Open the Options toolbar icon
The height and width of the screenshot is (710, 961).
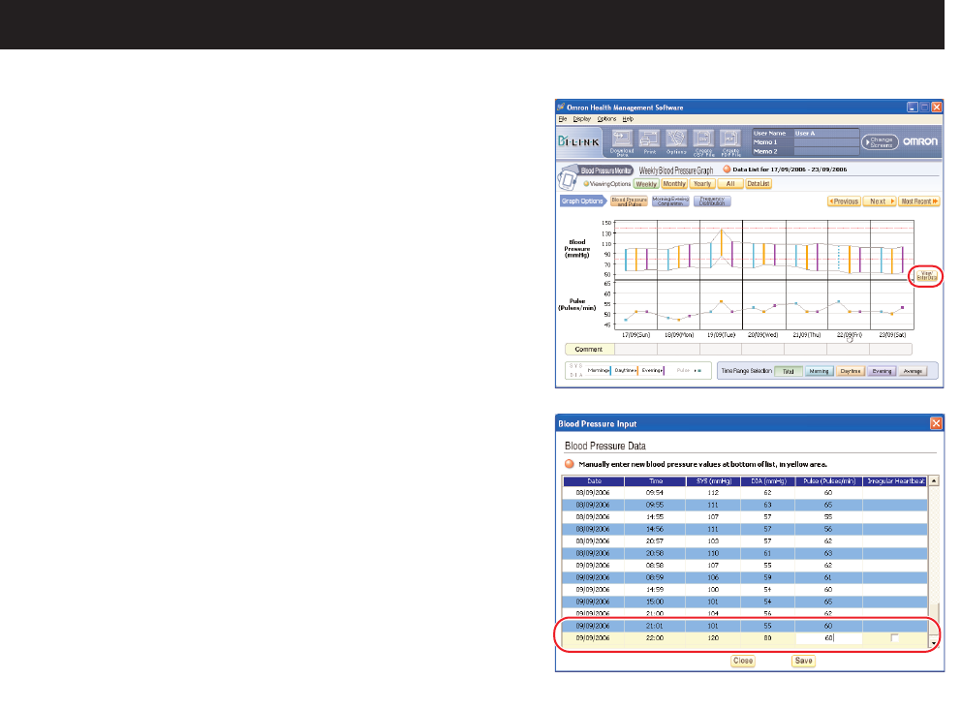pyautogui.click(x=676, y=142)
